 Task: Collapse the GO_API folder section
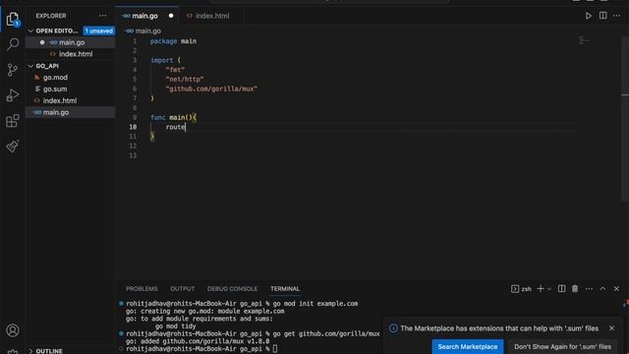click(30, 66)
